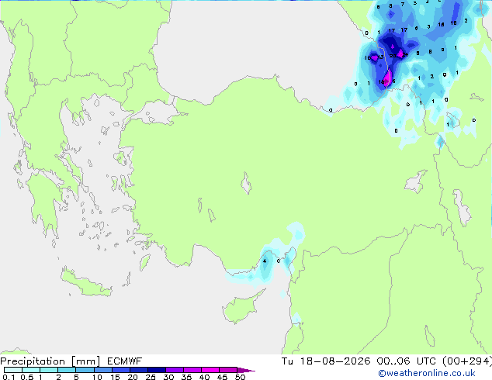Click the 25–30 mm dark navy legend swatch
This screenshot has height=380, width=492.
156,370
